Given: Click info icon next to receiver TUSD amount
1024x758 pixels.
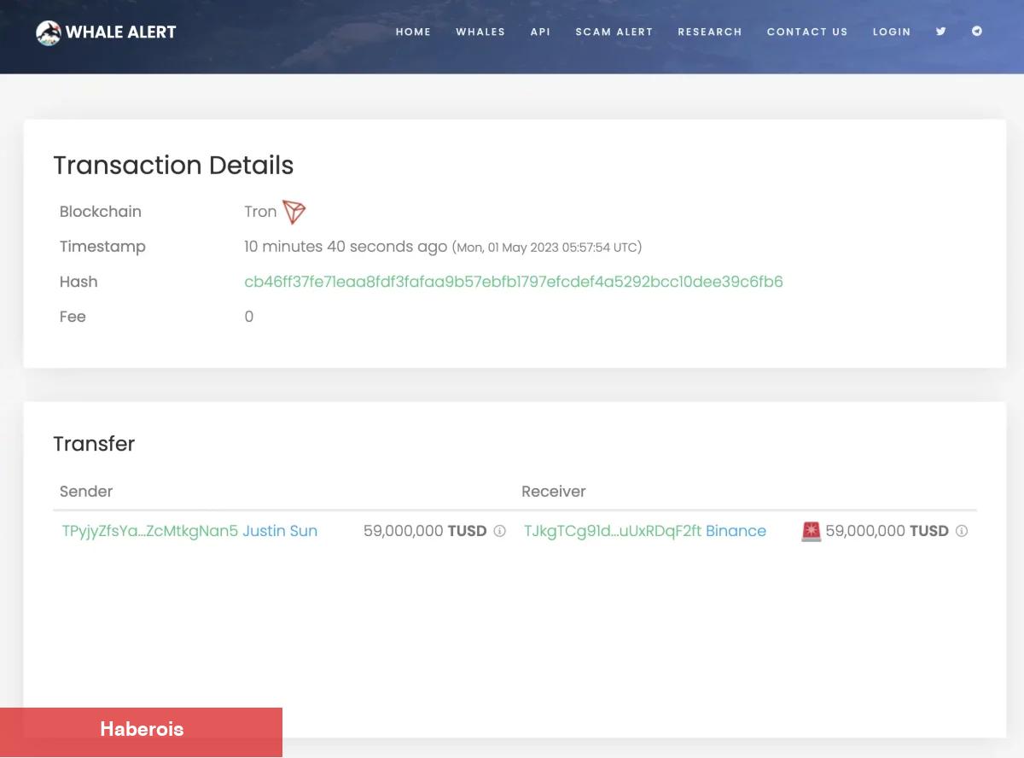Looking at the screenshot, I should (962, 531).
